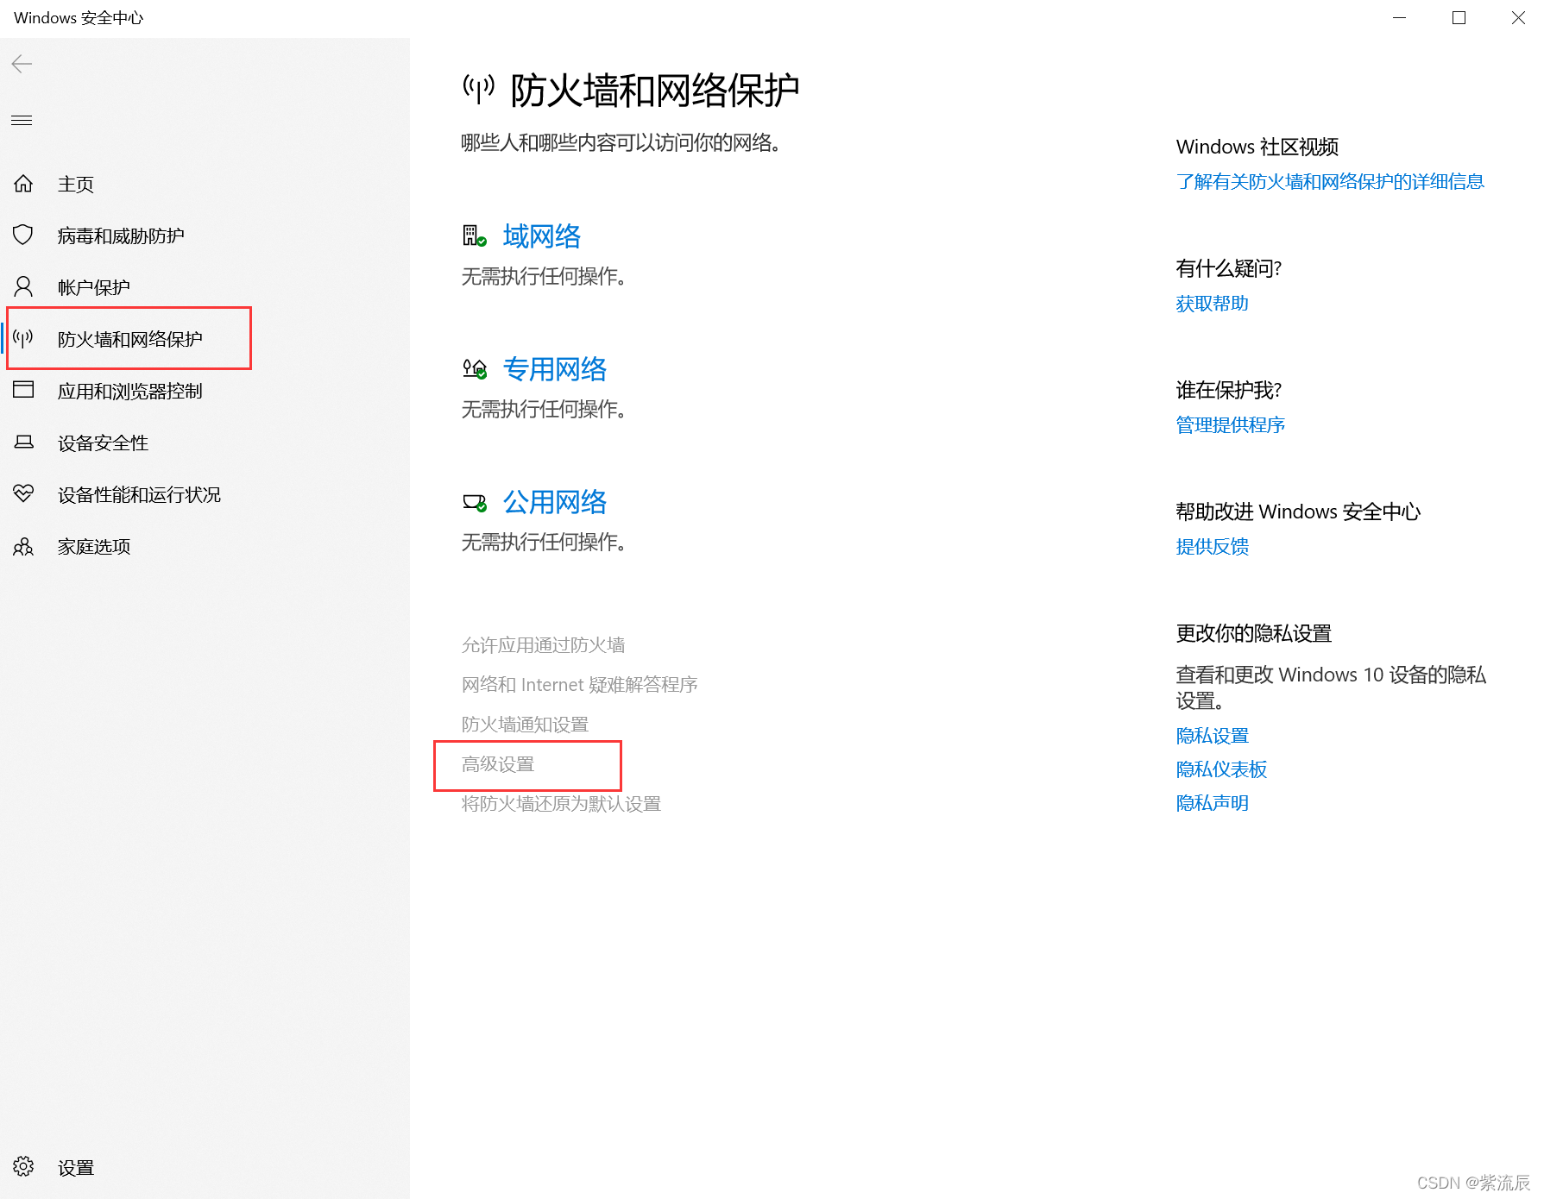Viewport: 1544px width, 1199px height.
Task: Open the 隐私仪表板 link
Action: click(1221, 769)
